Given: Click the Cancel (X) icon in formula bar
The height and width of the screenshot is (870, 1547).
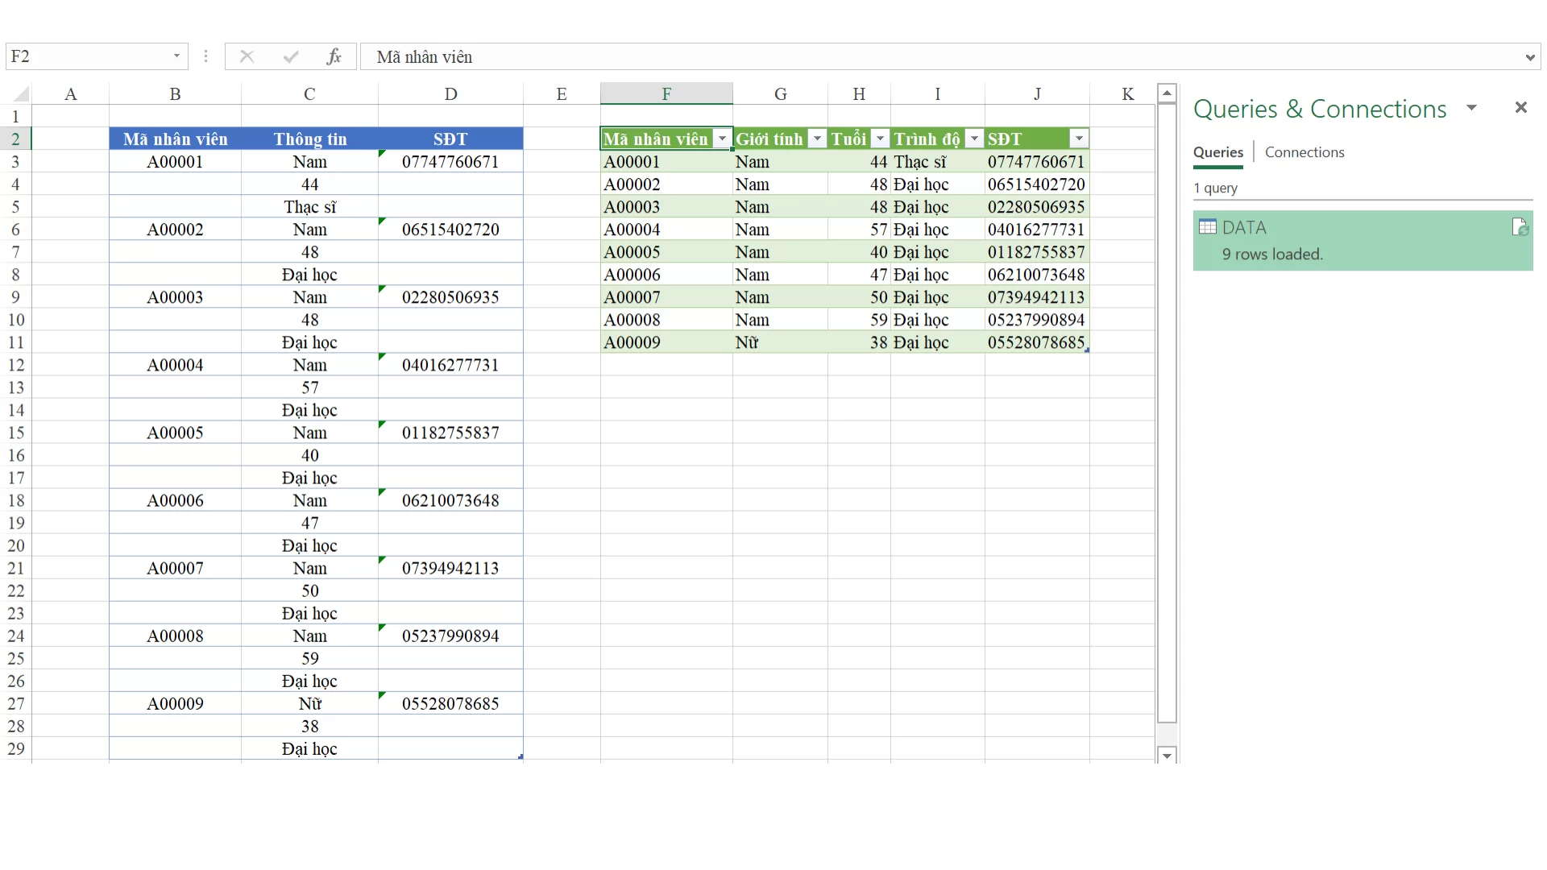Looking at the screenshot, I should [x=247, y=56].
